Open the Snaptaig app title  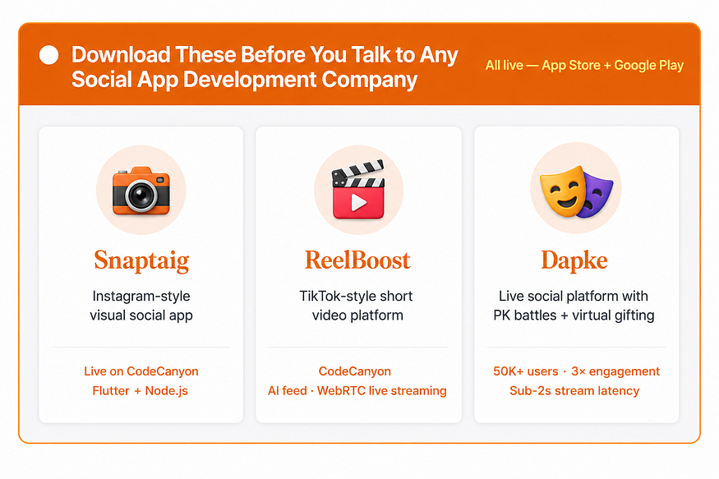click(141, 260)
